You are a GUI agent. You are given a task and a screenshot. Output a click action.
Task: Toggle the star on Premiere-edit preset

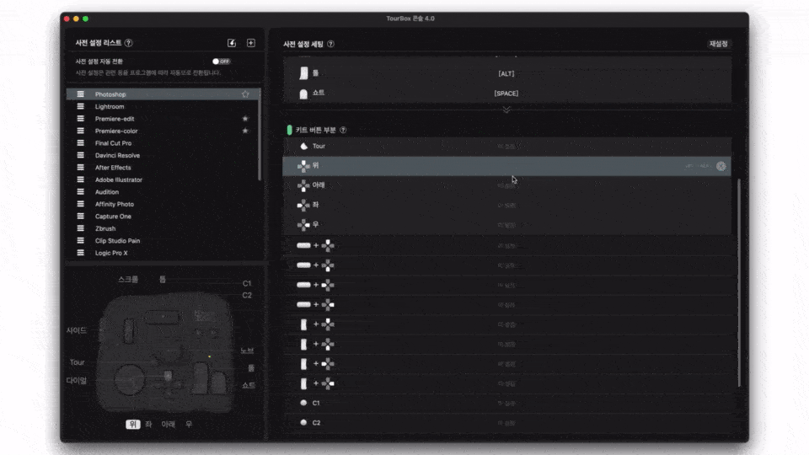coord(245,119)
